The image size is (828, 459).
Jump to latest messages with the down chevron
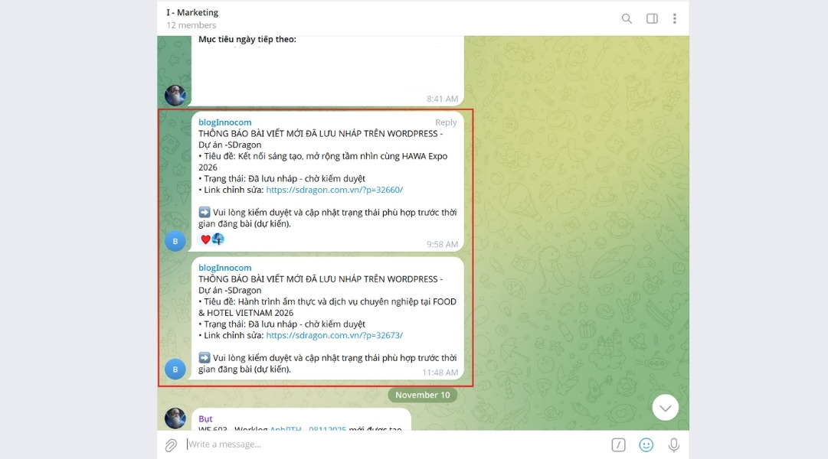click(x=665, y=407)
